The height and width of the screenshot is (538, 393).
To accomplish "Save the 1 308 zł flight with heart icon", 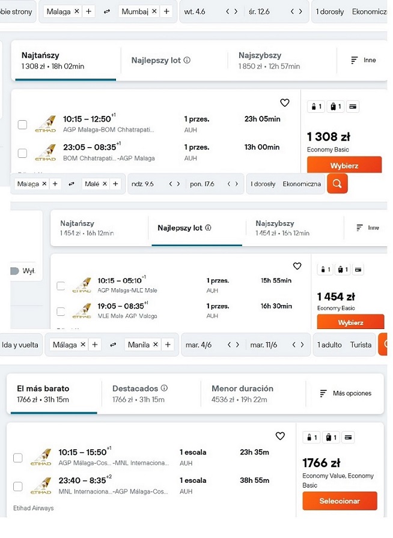I will [285, 103].
